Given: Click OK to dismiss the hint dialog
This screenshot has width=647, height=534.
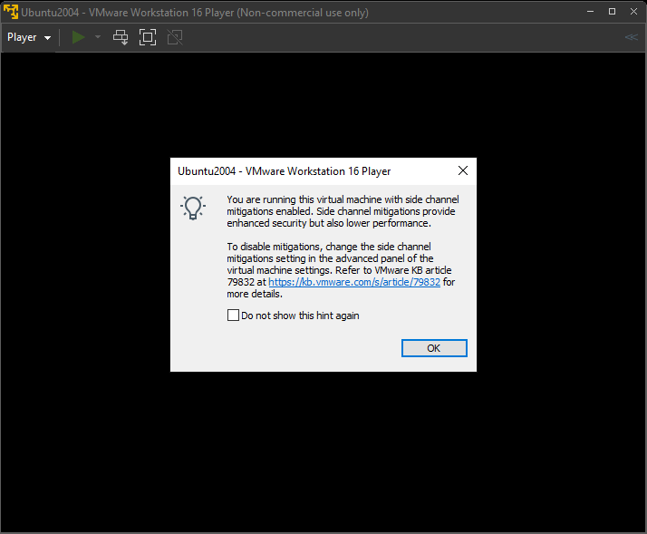Looking at the screenshot, I should coord(434,348).
